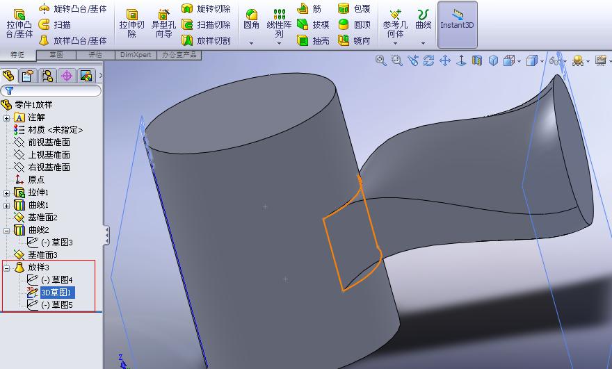612x369 pixels.
Task: Open the dropdown arrow under 圆角
Action: pos(251,43)
